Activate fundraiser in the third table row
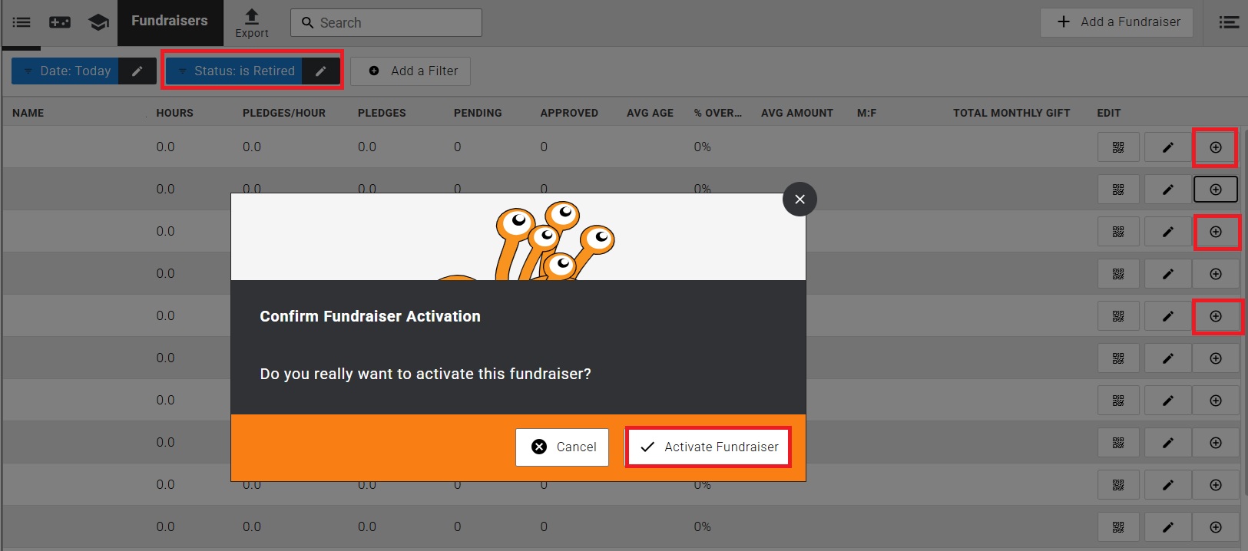This screenshot has height=551, width=1248. click(1216, 232)
